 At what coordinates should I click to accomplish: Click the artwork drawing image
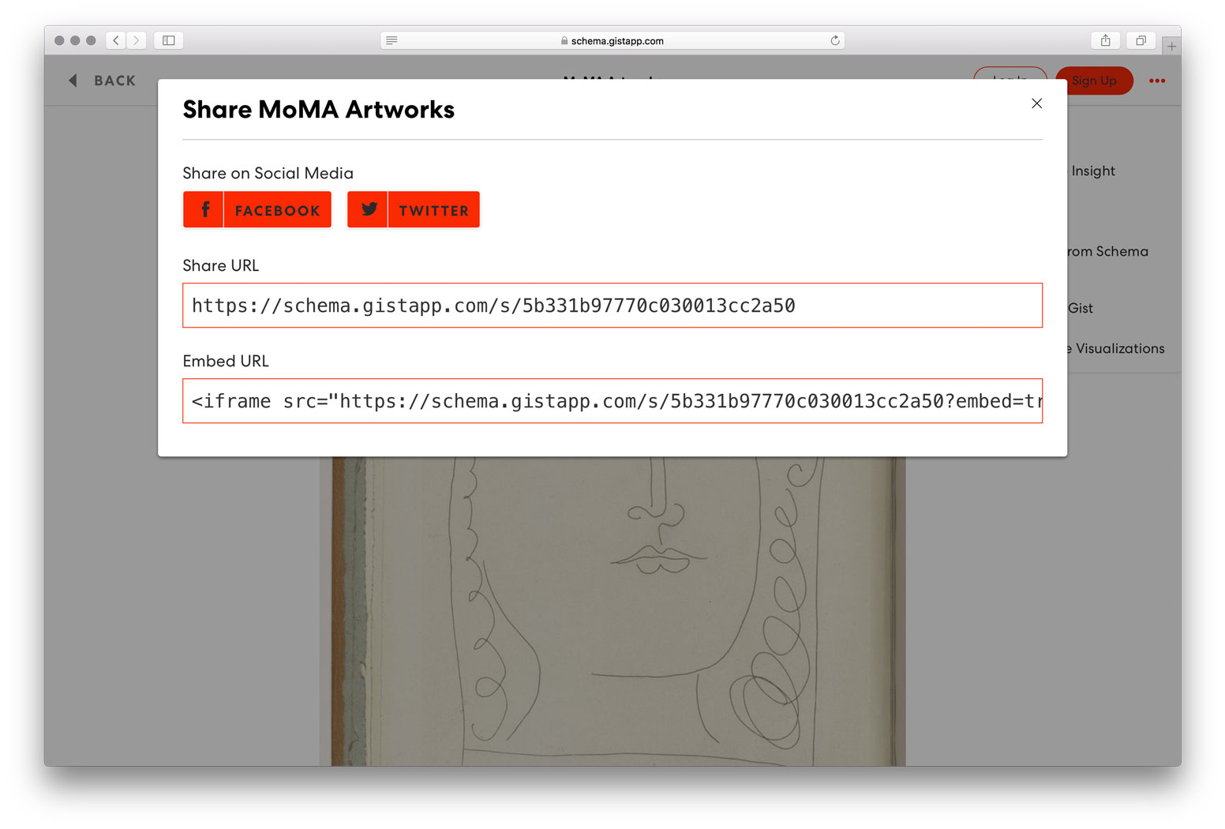click(x=612, y=611)
